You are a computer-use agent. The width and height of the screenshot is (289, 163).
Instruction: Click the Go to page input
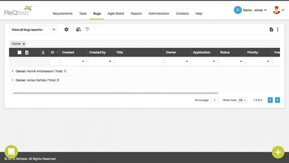click(214, 100)
